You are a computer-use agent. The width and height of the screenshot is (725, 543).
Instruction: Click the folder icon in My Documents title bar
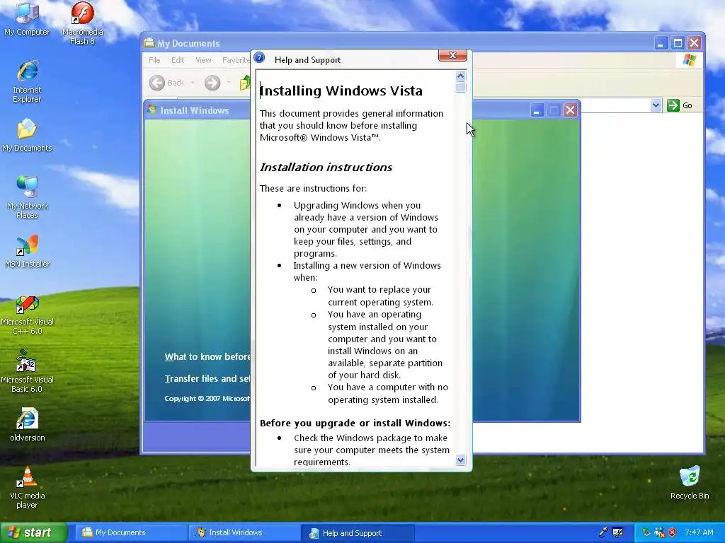(149, 43)
